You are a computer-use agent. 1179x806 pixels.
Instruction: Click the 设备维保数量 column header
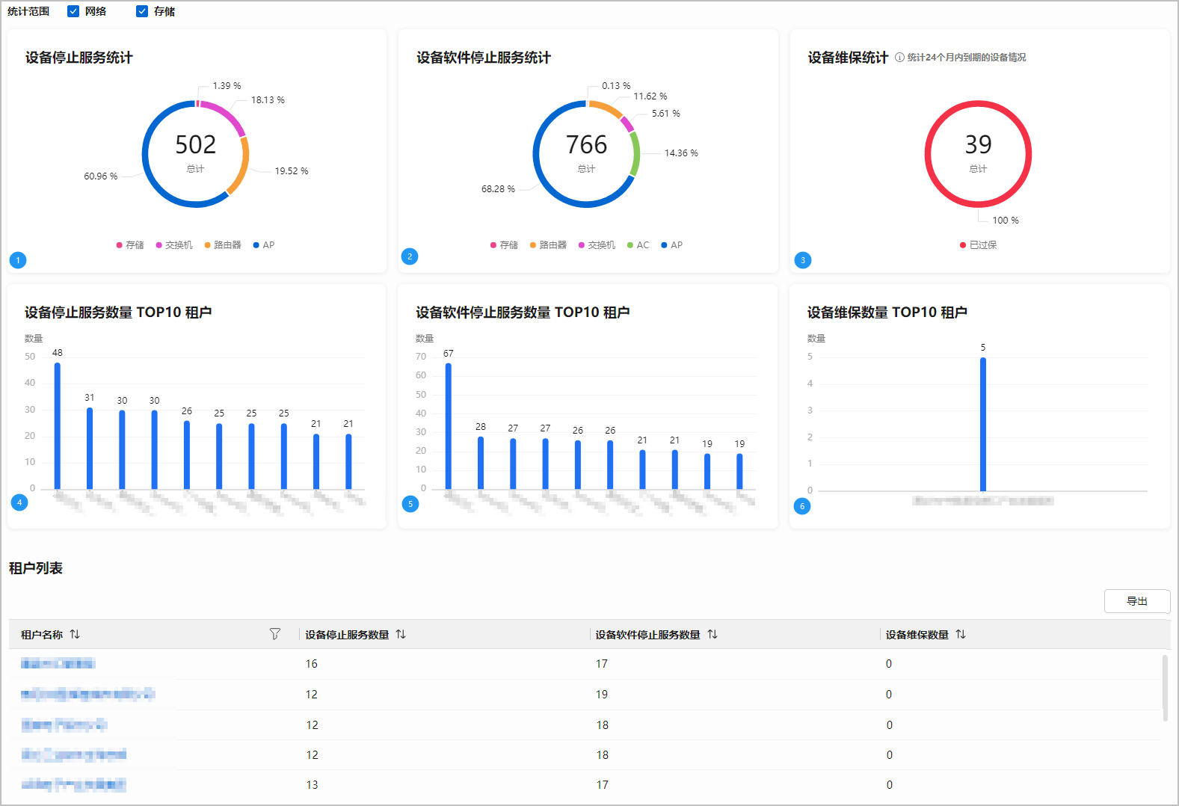[917, 635]
